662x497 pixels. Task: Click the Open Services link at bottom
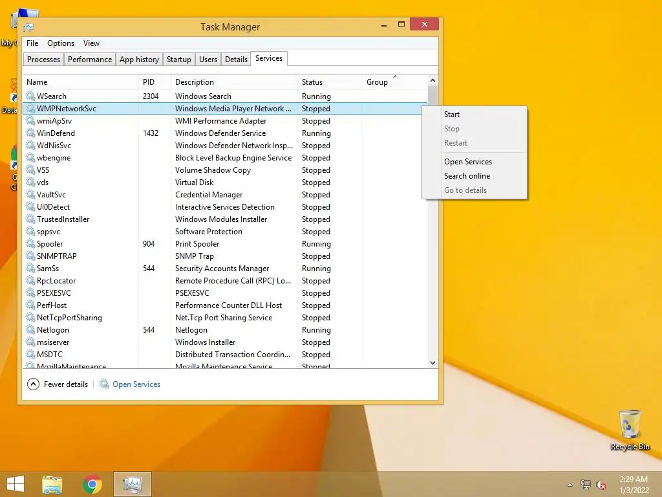click(136, 384)
